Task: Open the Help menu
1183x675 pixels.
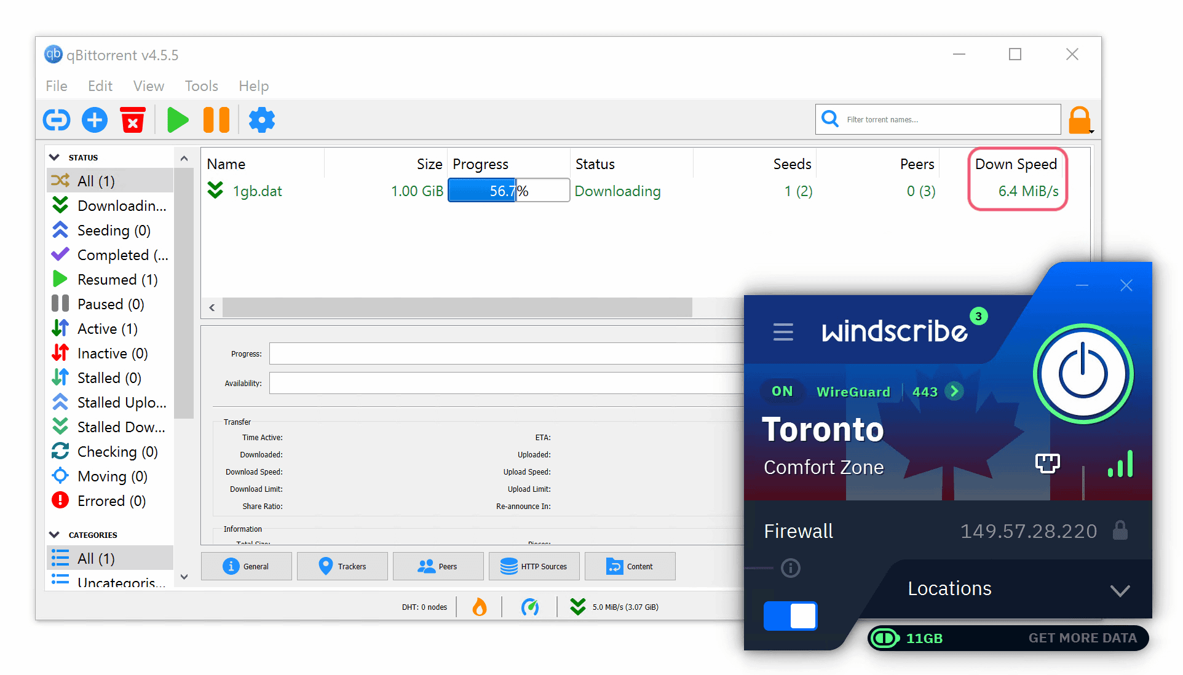Action: [x=254, y=86]
